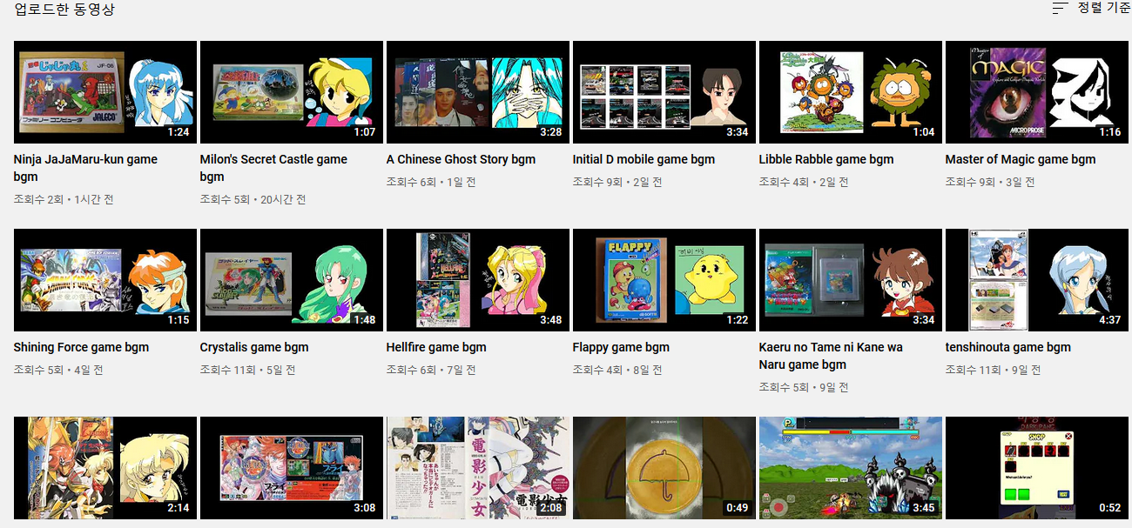Open A Chinese Ghost Story bgm thumbnail
This screenshot has width=1132, height=528.
[478, 92]
